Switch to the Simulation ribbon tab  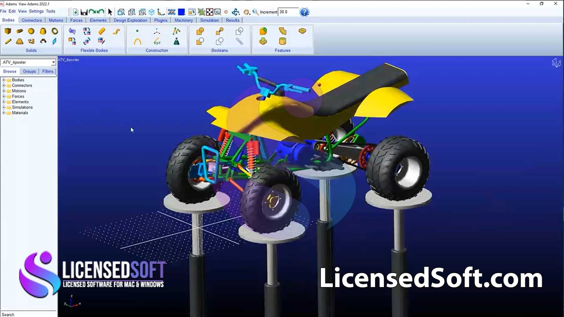(x=209, y=20)
